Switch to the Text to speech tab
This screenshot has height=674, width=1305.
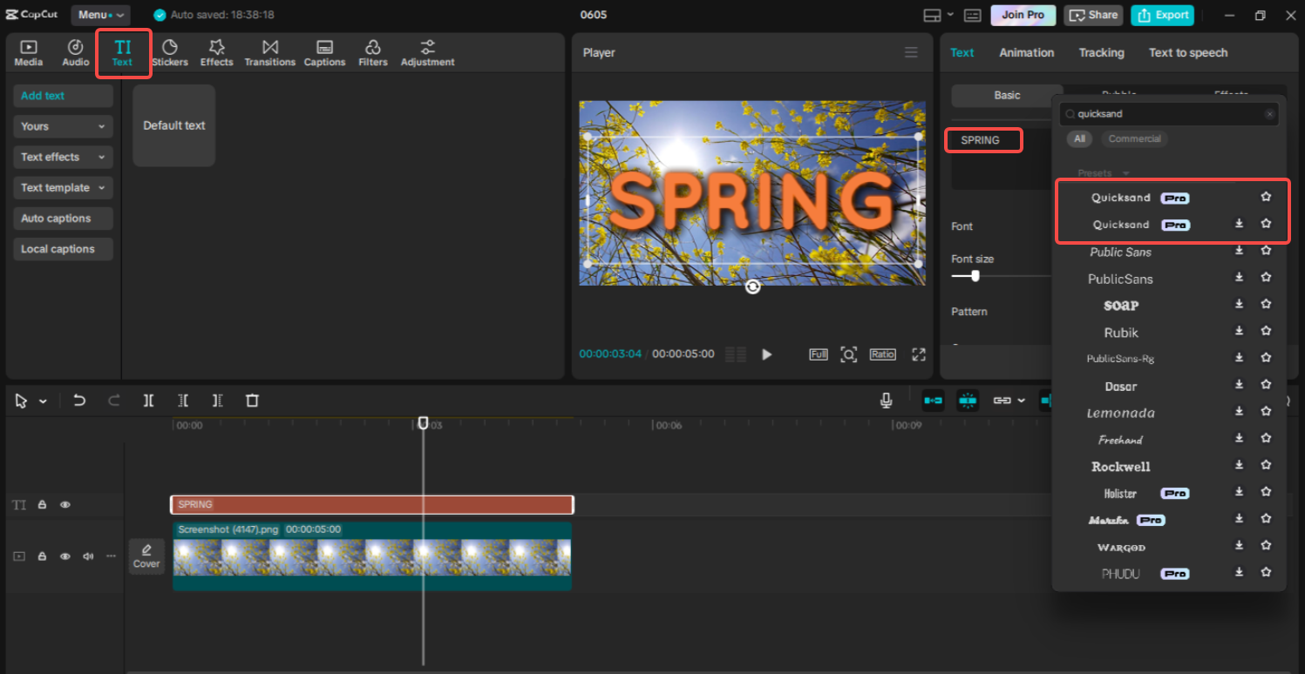[1187, 53]
